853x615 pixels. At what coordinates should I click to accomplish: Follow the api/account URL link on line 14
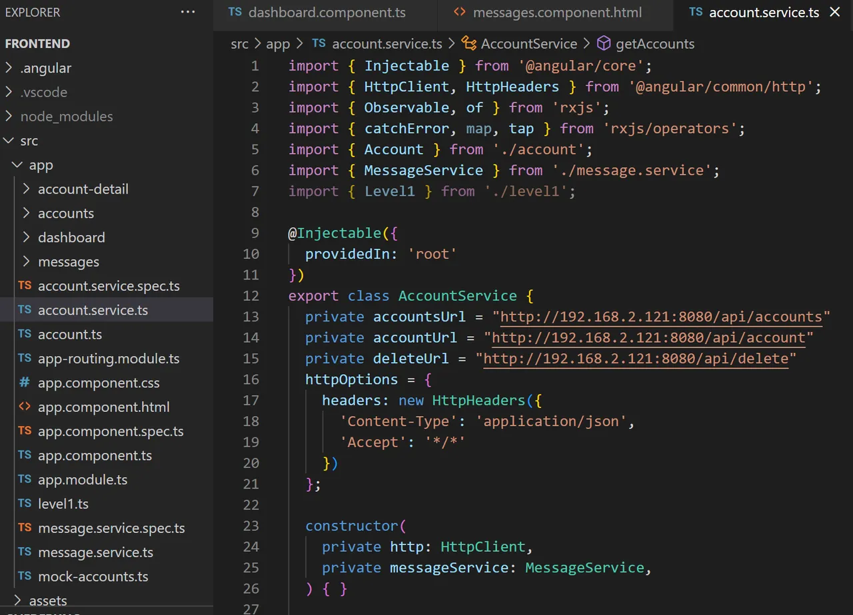[648, 337]
